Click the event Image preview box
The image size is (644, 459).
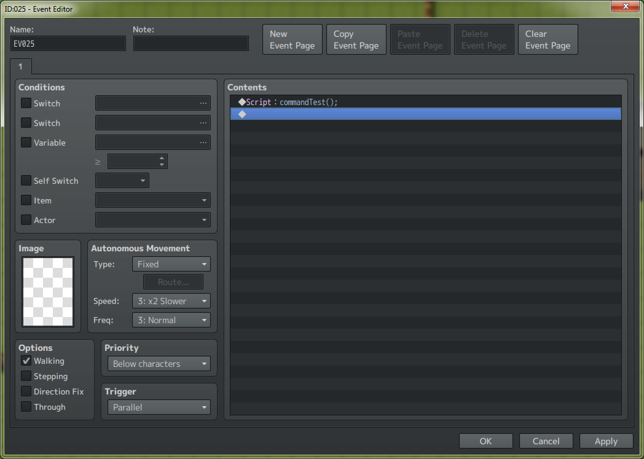pyautogui.click(x=48, y=292)
